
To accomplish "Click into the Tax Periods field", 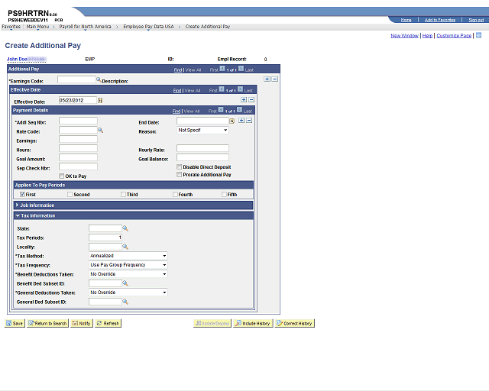I will pyautogui.click(x=105, y=238).
